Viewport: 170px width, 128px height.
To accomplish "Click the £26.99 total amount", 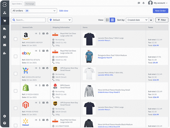I will coord(156,97).
